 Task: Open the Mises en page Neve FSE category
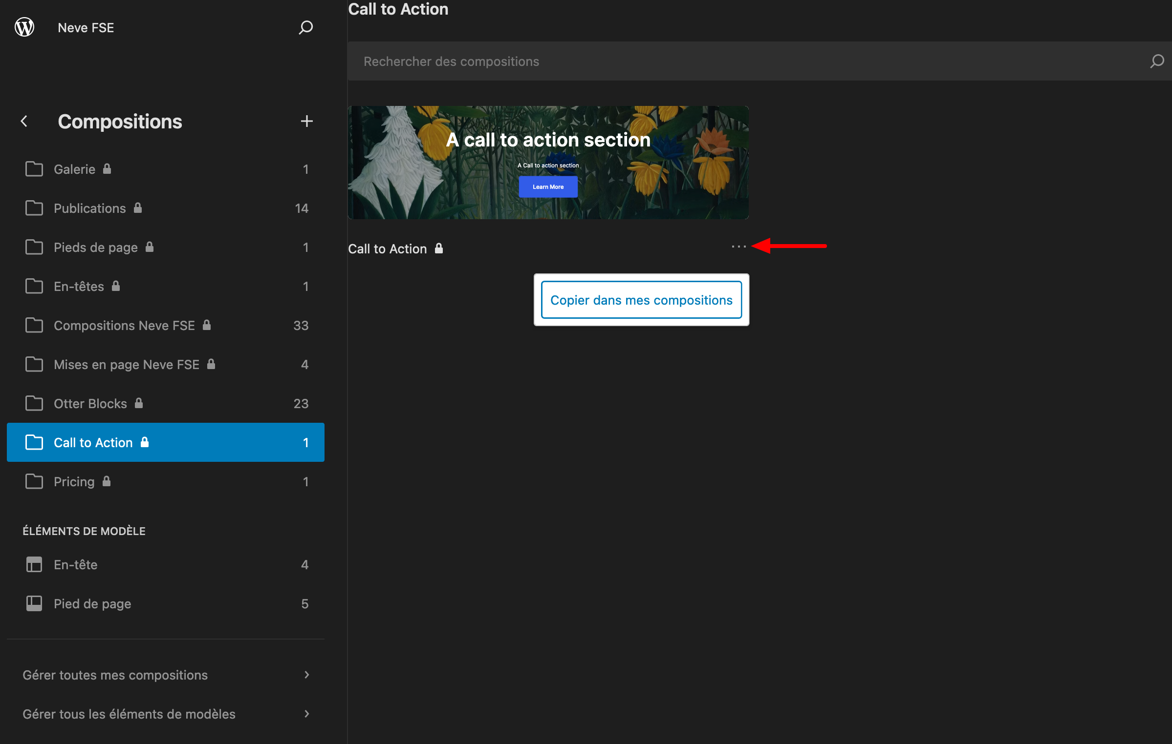(x=127, y=364)
